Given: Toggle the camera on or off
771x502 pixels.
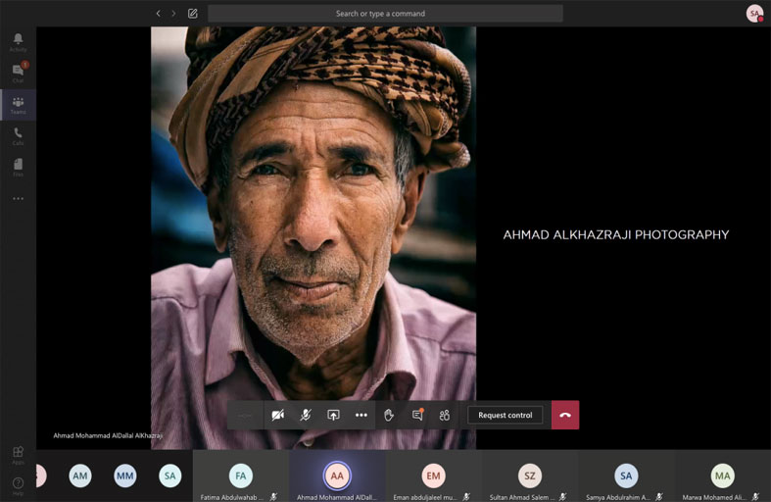Looking at the screenshot, I should pyautogui.click(x=277, y=415).
